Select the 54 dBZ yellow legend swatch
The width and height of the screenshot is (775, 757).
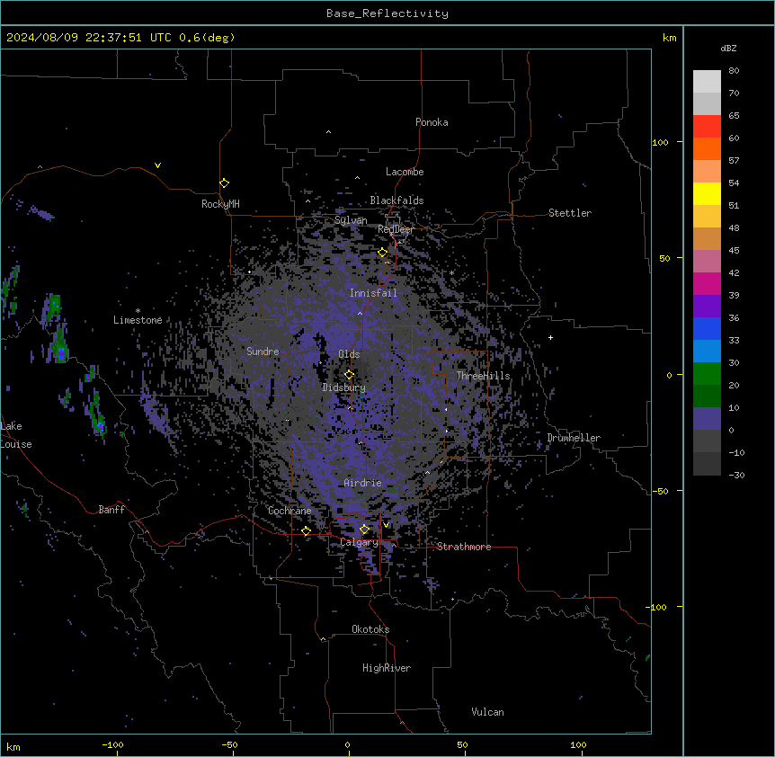tap(707, 193)
